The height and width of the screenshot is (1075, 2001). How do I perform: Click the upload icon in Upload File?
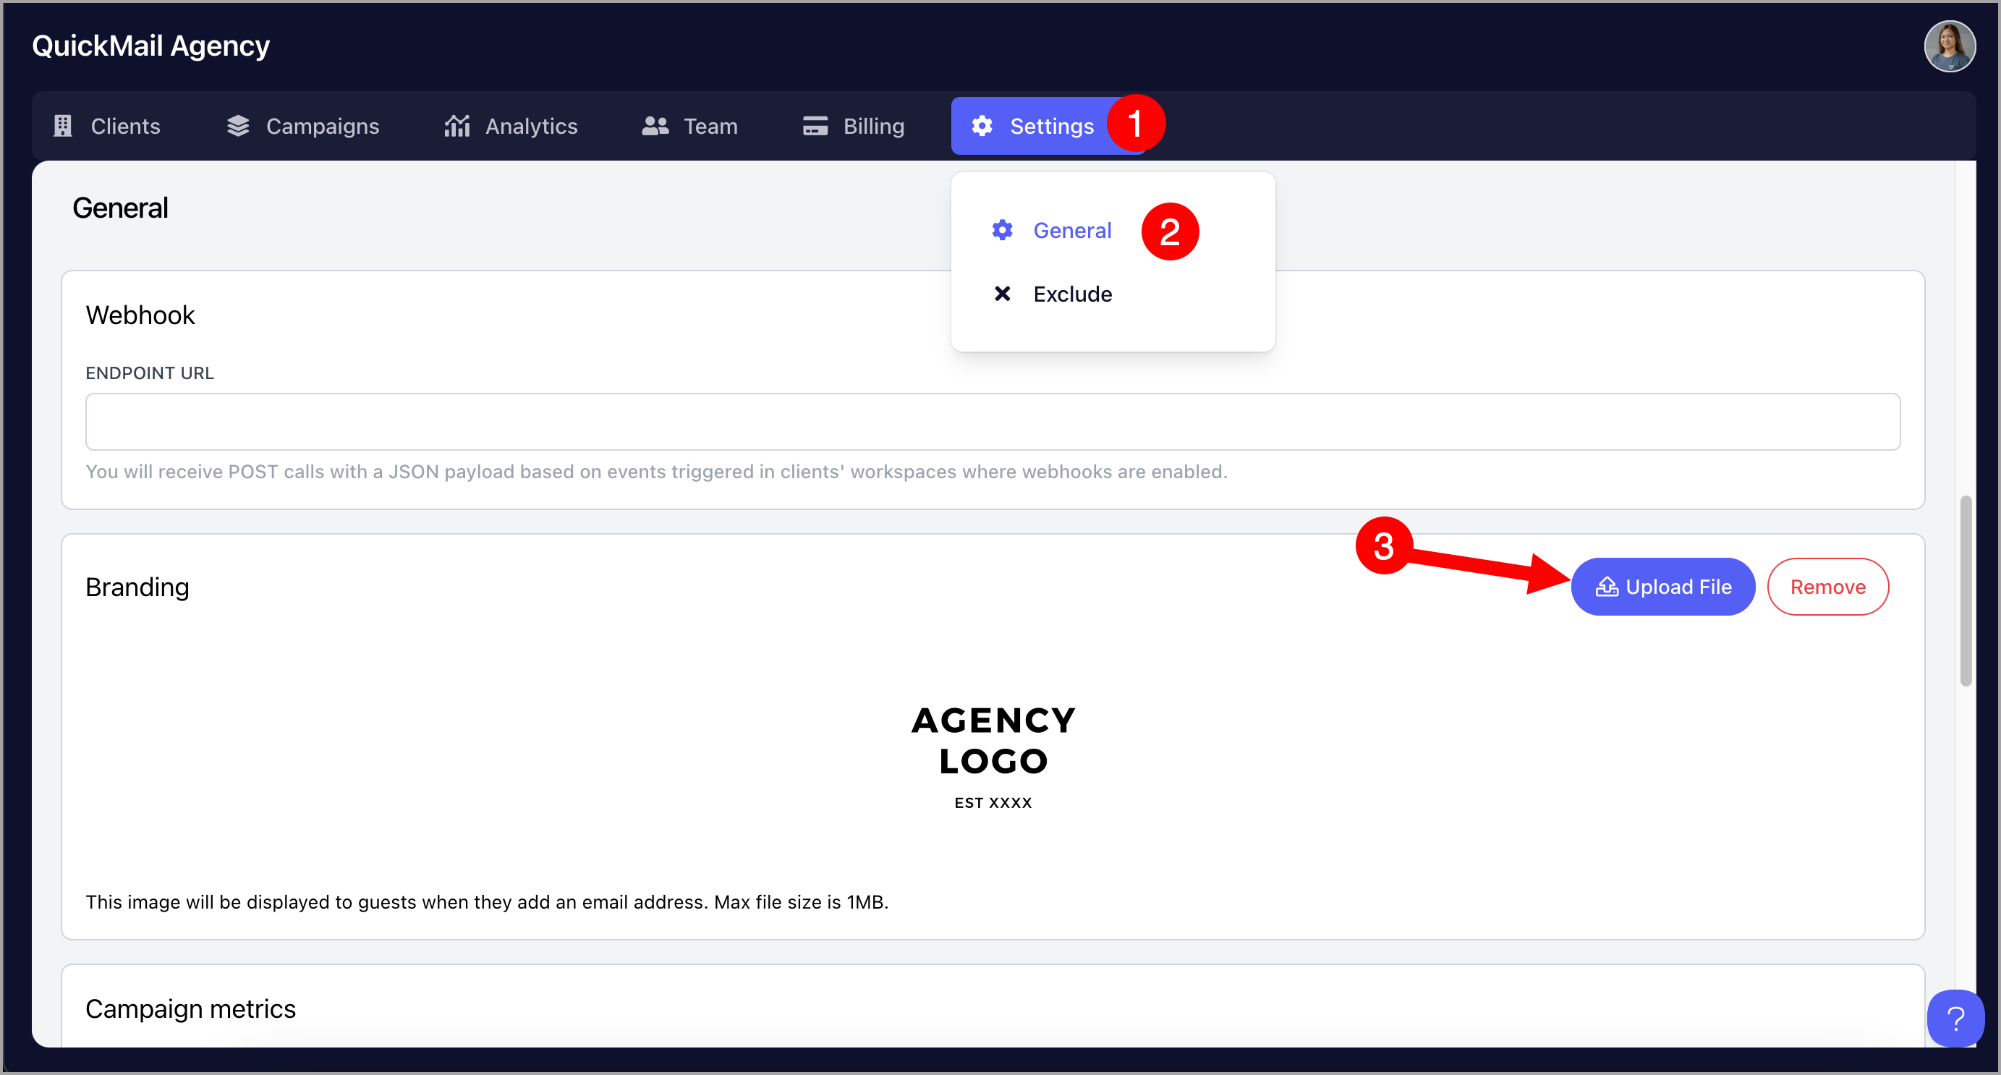coord(1607,587)
